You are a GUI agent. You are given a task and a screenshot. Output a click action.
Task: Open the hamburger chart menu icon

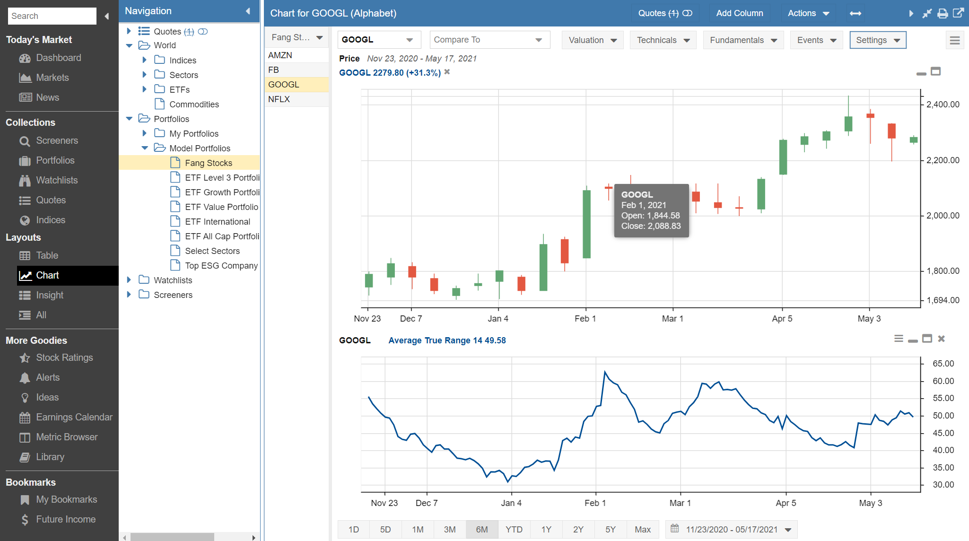[954, 40]
